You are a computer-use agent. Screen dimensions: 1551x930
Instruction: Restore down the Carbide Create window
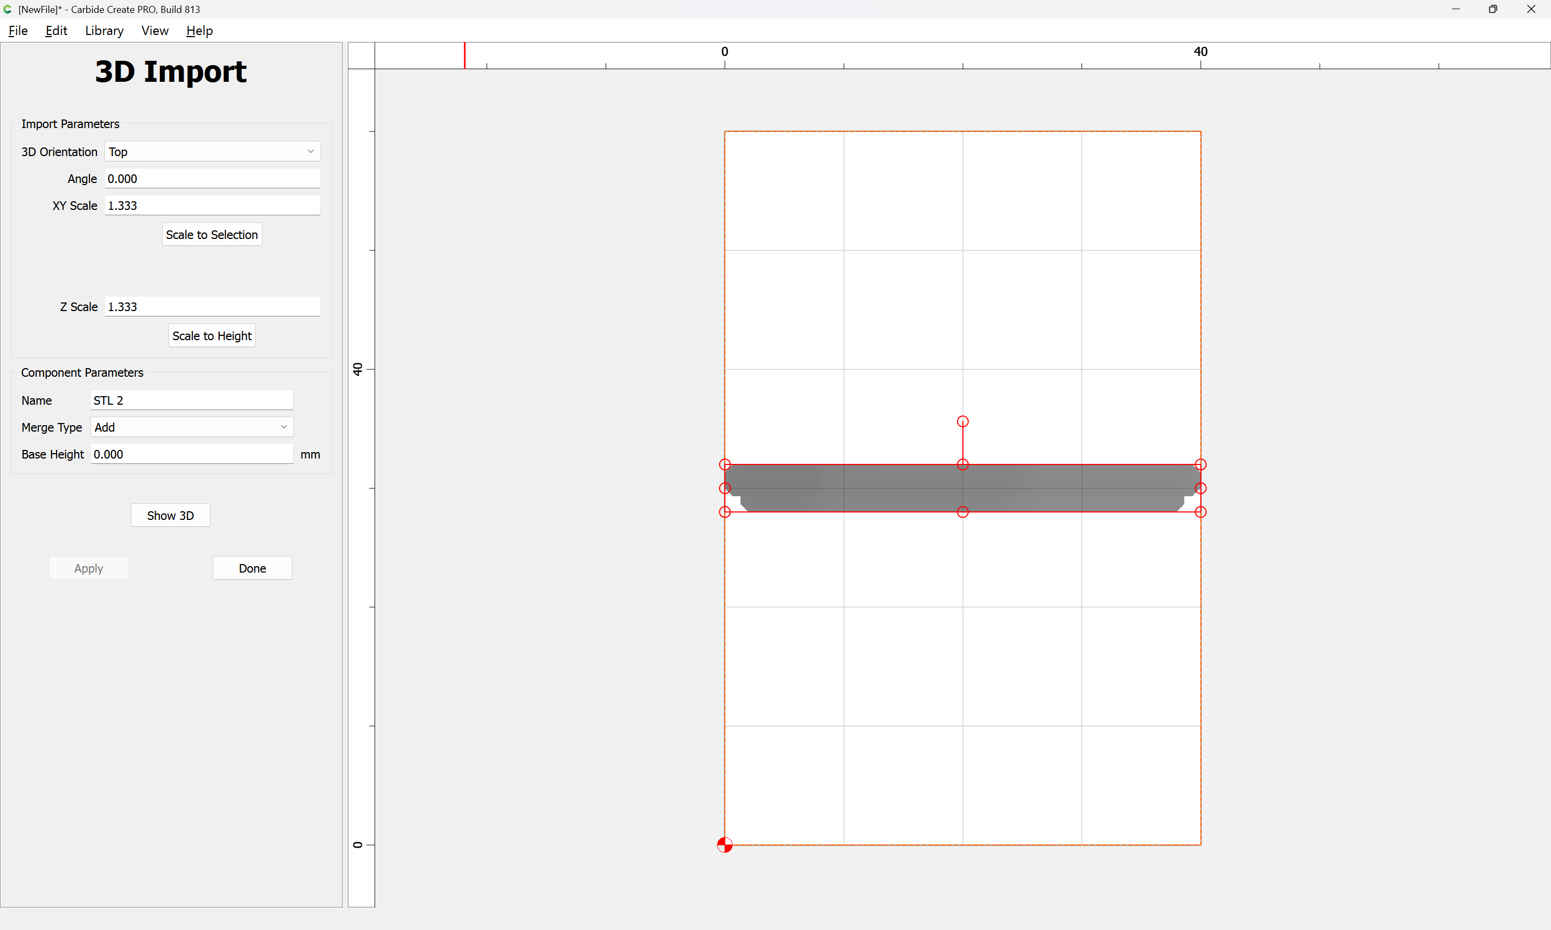coord(1493,9)
